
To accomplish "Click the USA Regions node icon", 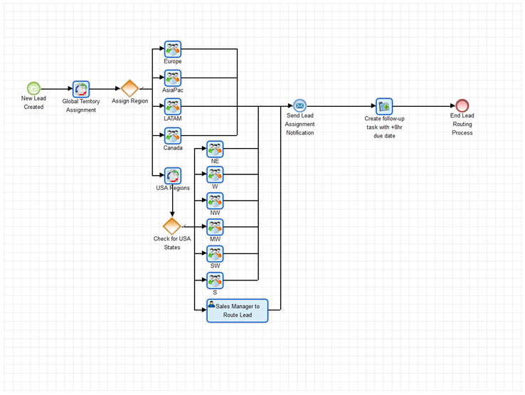I will click(x=173, y=176).
